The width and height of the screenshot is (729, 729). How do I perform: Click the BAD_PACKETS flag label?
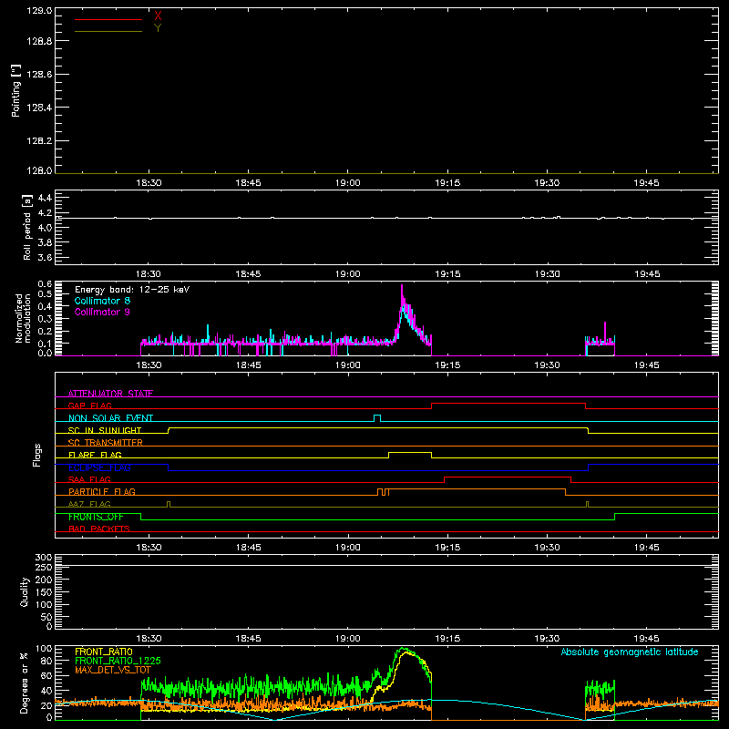click(x=99, y=529)
